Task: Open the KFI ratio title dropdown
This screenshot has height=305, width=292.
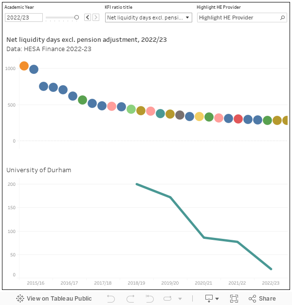Action: click(148, 18)
